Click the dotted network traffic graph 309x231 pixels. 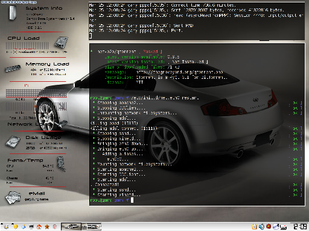coord(36,93)
